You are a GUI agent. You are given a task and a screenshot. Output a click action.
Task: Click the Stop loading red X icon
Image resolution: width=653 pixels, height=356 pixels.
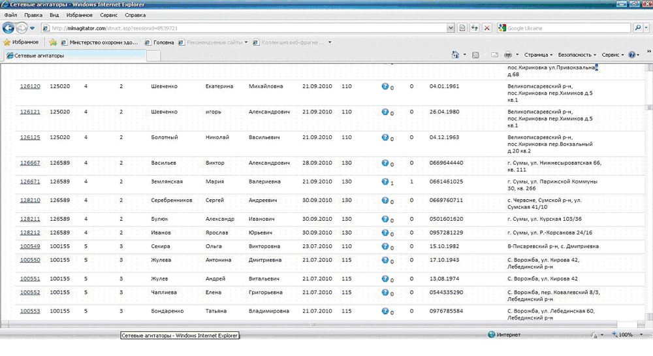coord(487,28)
